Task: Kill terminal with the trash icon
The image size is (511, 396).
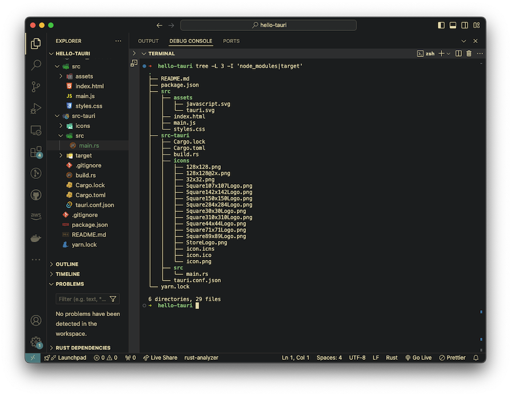Action: (469, 54)
